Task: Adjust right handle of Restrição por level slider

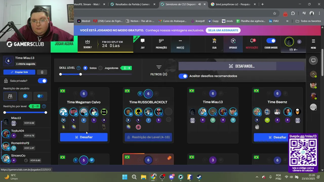Action: click(x=46, y=112)
